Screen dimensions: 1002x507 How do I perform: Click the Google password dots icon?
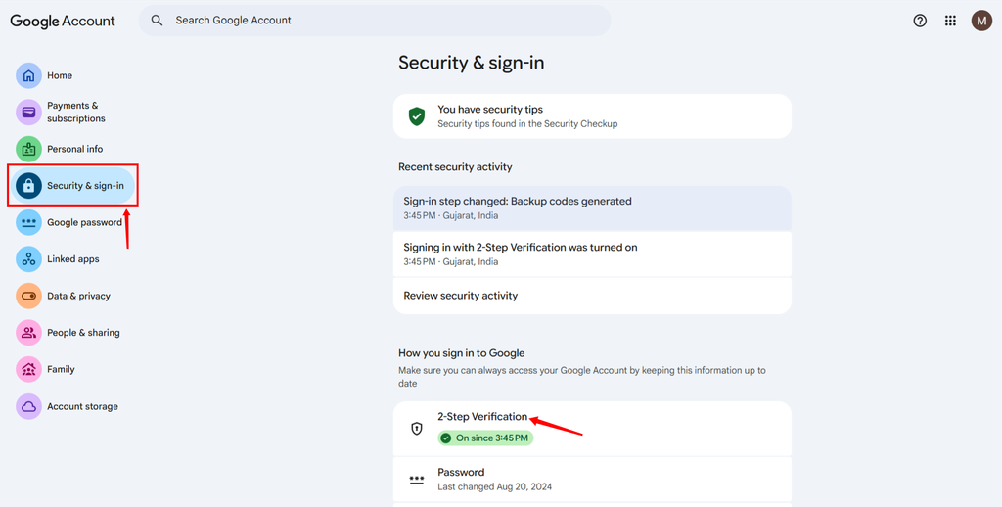coord(28,222)
